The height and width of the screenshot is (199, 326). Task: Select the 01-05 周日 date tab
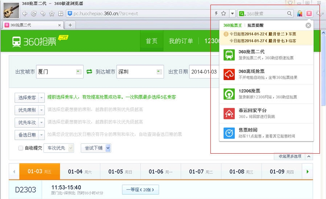tap(120, 171)
